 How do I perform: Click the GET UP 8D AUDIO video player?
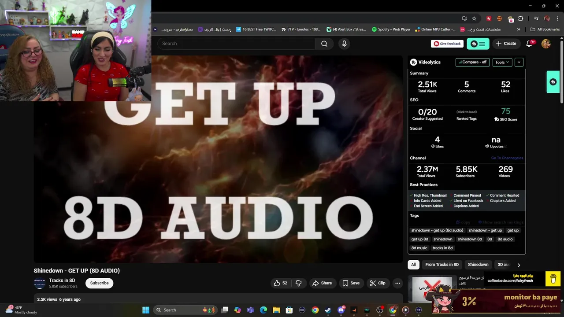[218, 159]
